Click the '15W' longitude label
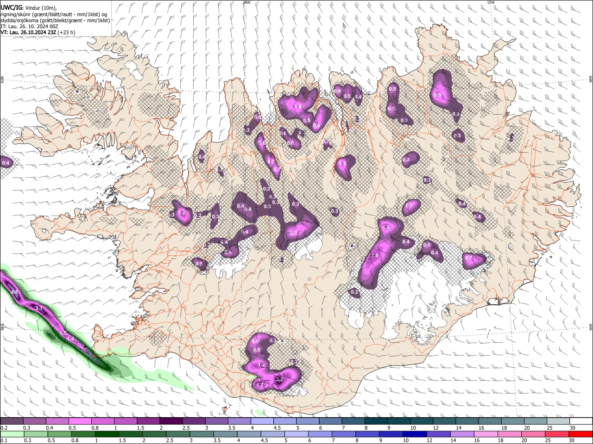Image resolution: width=593 pixels, height=444 pixels. pos(491,2)
